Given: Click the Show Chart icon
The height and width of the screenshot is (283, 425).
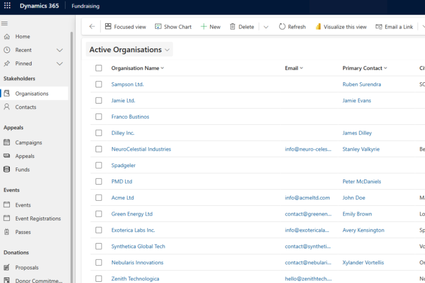Looking at the screenshot, I should [158, 27].
